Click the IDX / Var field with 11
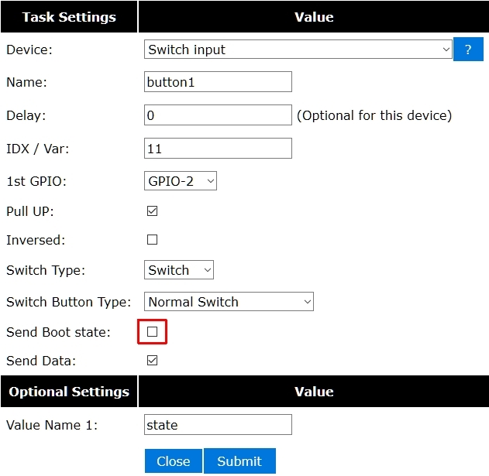489x476 pixels. pos(218,149)
